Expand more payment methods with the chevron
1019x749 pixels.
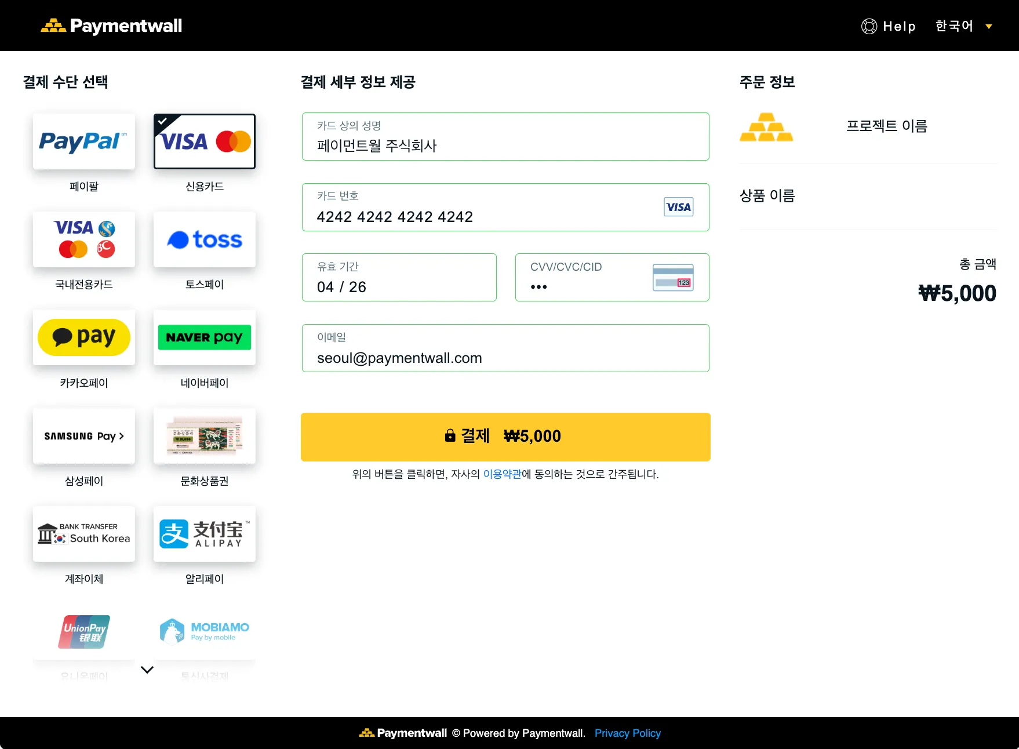click(147, 670)
